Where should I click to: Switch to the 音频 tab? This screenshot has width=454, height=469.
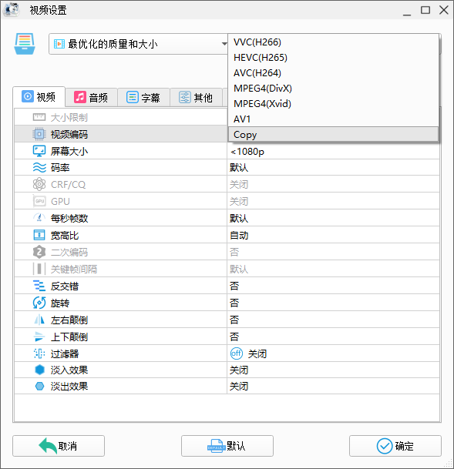tap(91, 98)
